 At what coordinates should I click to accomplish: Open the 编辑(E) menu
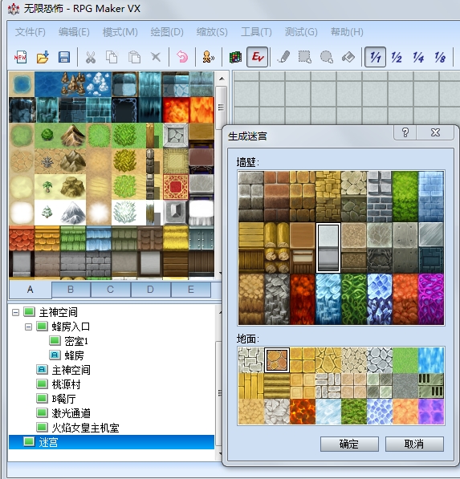coord(74,32)
